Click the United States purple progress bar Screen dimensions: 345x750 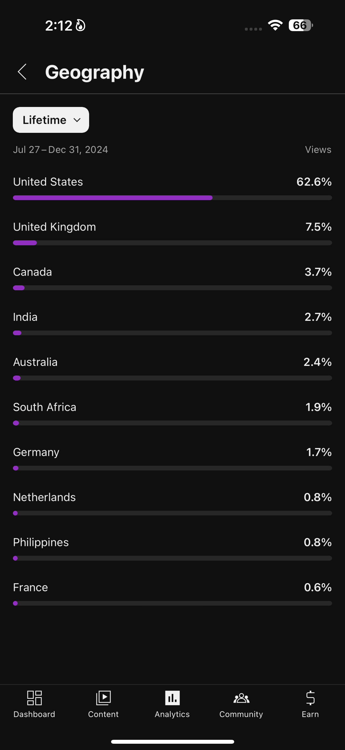click(113, 198)
